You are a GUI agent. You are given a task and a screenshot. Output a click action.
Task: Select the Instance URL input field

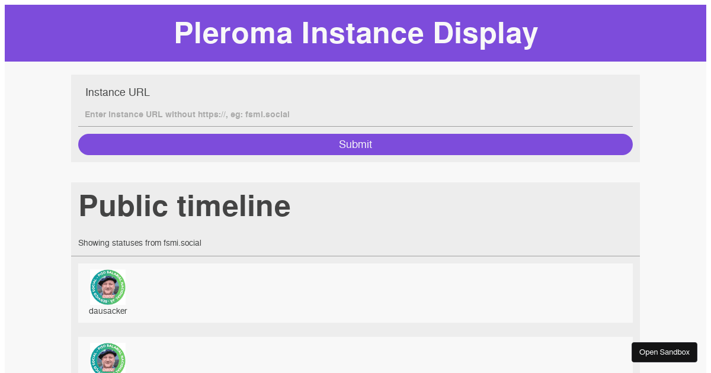(x=355, y=114)
